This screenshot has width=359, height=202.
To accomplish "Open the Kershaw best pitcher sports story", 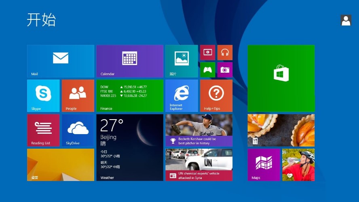I will [x=199, y=130].
